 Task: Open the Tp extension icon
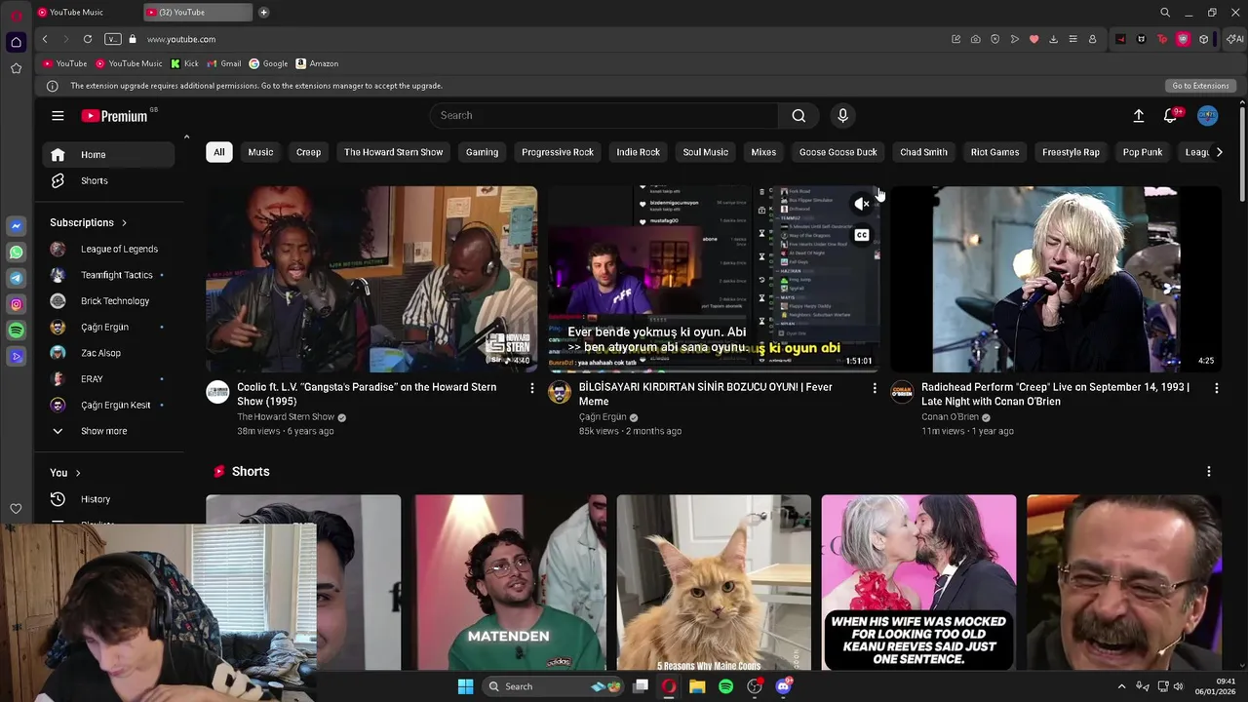tap(1162, 39)
